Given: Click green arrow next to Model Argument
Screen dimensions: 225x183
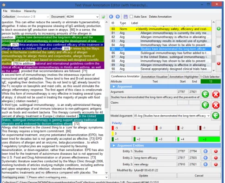Looking at the screenshot, I should [216, 116].
